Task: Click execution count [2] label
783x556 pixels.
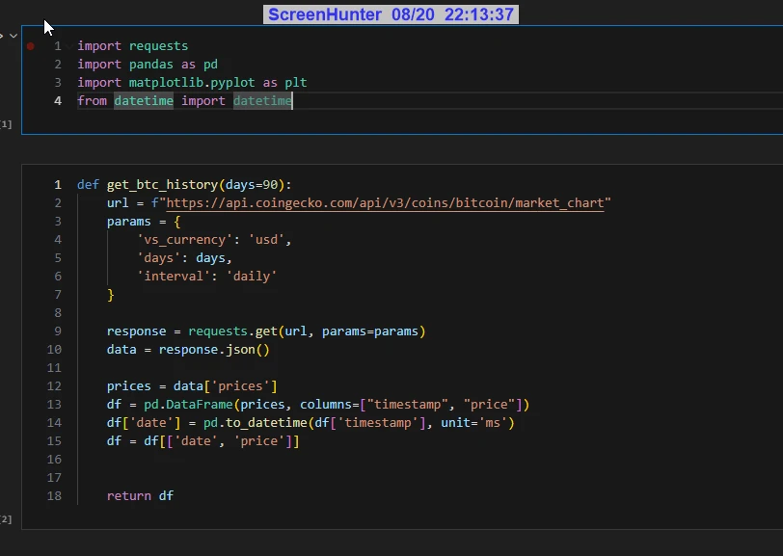Action: click(6, 519)
